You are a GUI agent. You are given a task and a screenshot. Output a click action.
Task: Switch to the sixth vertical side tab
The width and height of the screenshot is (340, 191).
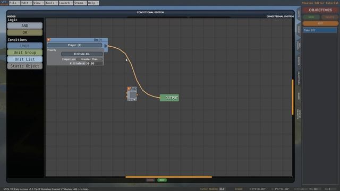tap(299, 96)
